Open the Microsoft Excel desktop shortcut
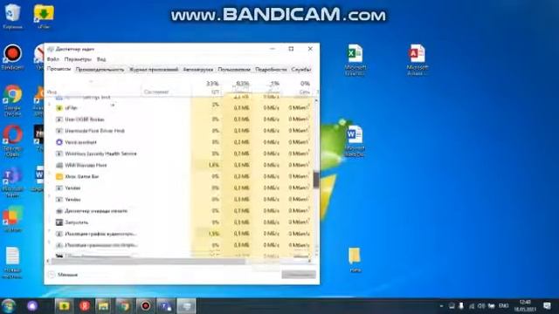Screen dimensions: 559x314 click(355, 59)
